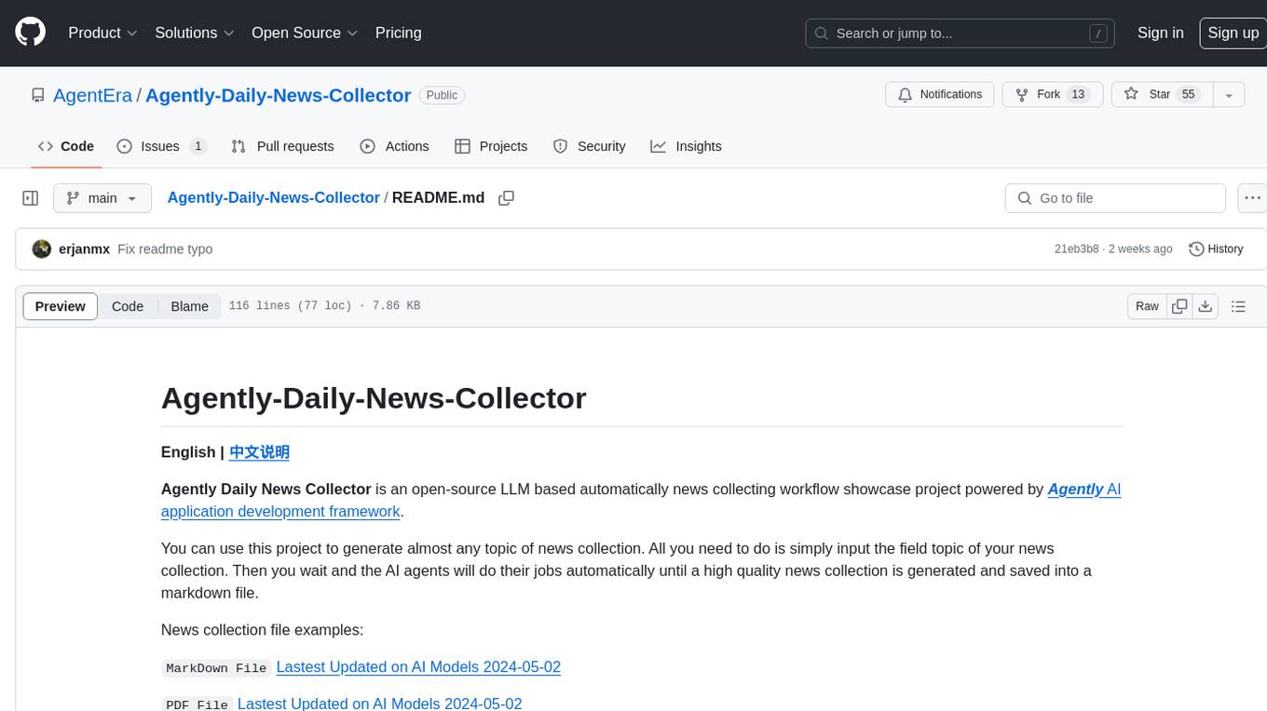Click the Public visibility label
Screen dimensions: 1267x711
442,95
